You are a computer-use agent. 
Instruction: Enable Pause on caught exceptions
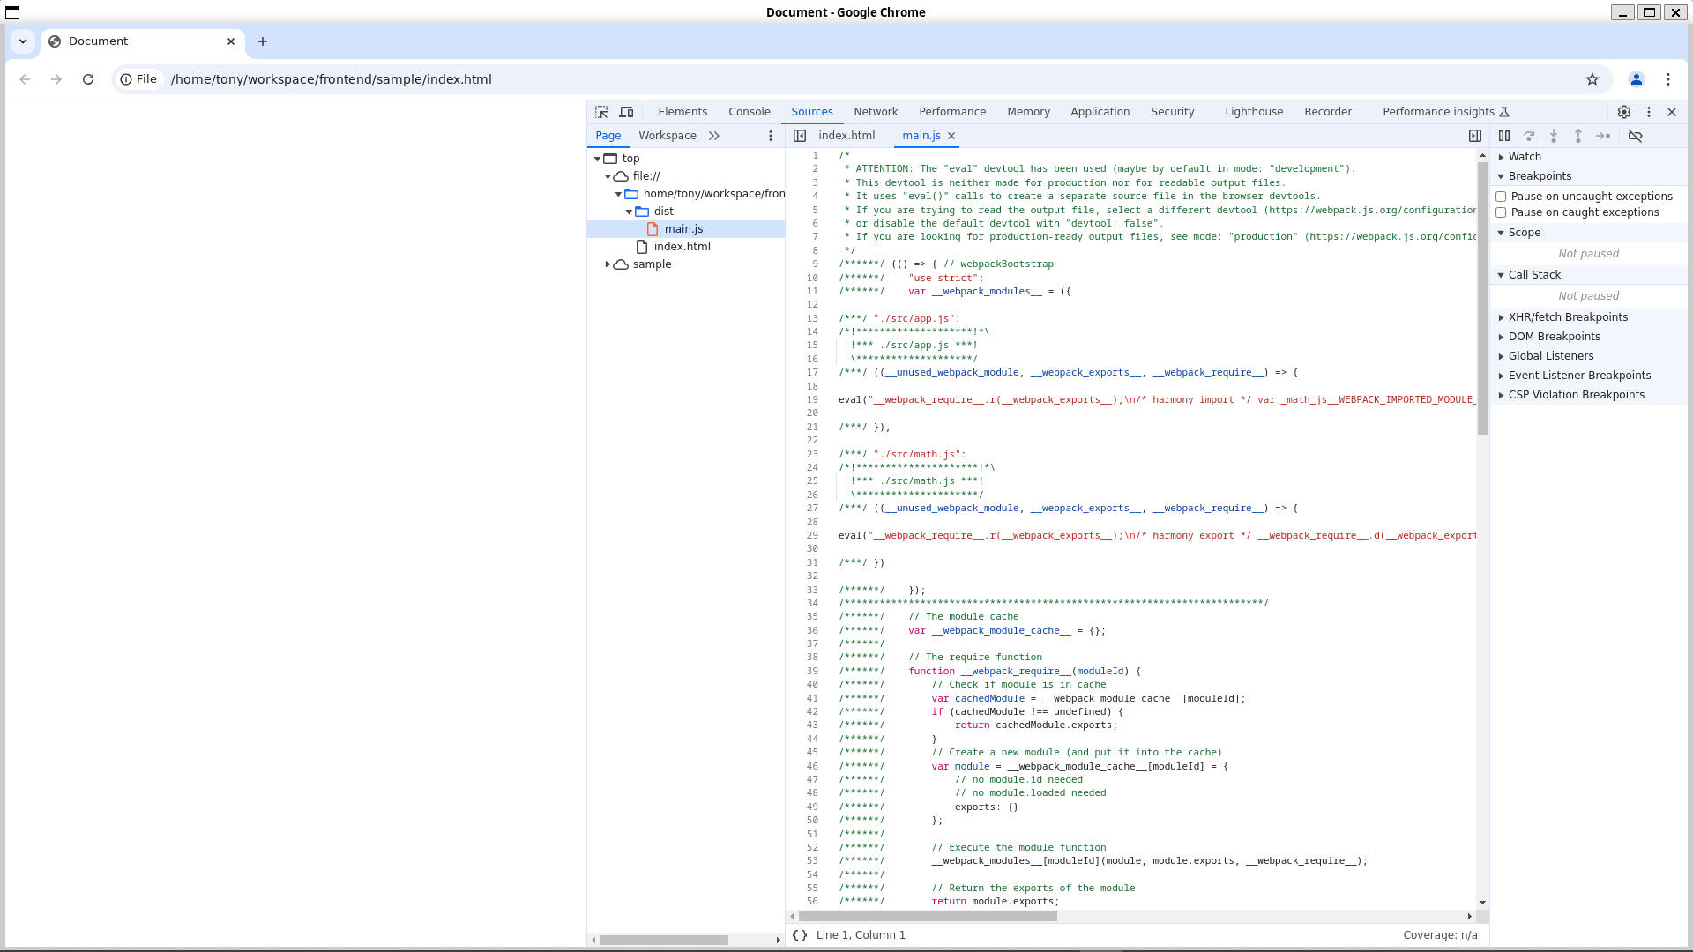point(1501,212)
